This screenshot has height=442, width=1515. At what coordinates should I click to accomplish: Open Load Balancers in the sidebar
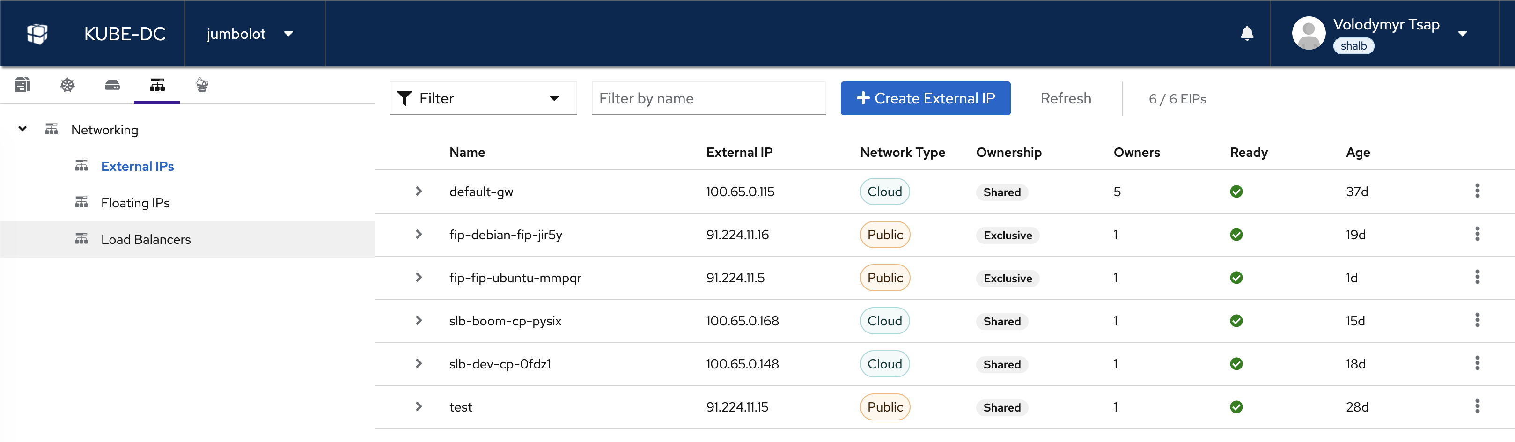pyautogui.click(x=146, y=240)
